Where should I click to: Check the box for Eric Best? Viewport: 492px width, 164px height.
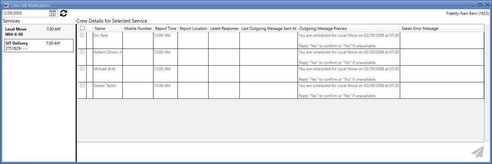pyautogui.click(x=82, y=35)
